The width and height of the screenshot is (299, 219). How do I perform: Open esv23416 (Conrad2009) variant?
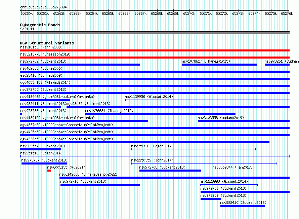[41, 75]
